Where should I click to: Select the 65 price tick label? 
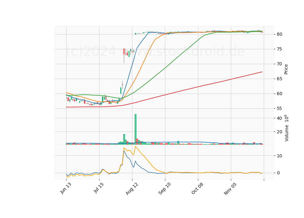279,79
